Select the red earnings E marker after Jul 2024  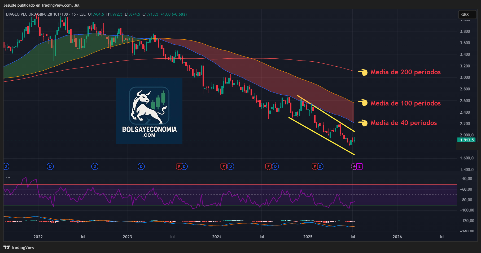[268, 167]
